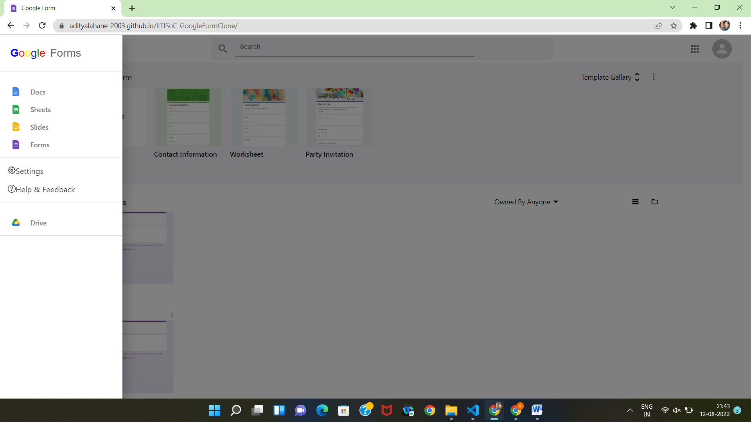The image size is (751, 422).
Task: Open the account profile avatar
Action: [x=722, y=49]
